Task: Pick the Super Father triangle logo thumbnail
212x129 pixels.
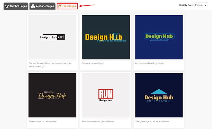Action: 159,95
